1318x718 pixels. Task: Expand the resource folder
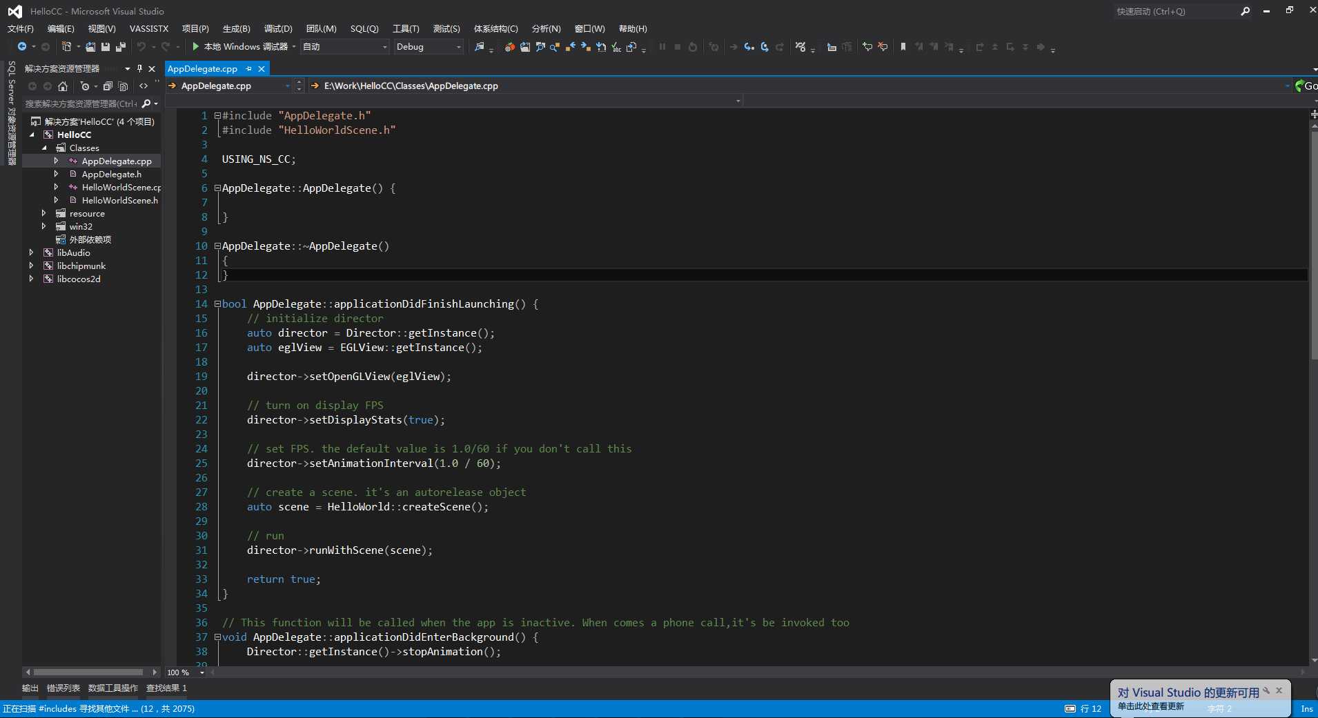(x=44, y=214)
